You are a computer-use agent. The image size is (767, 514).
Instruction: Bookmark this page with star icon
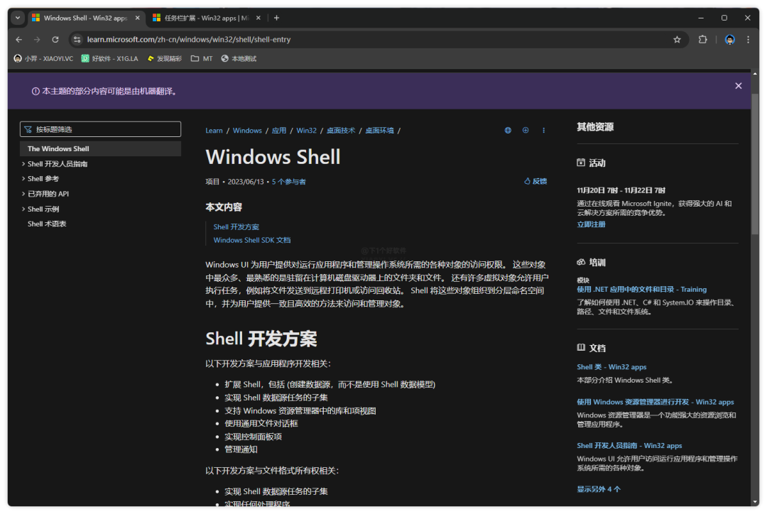[677, 40]
